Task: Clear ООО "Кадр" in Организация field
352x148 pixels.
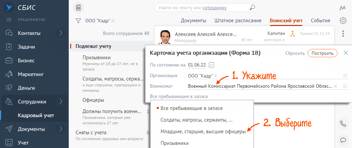Action: click(216, 76)
